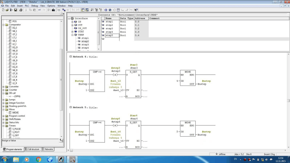Toggle the Overviews panel toolbar icon

click(83, 10)
